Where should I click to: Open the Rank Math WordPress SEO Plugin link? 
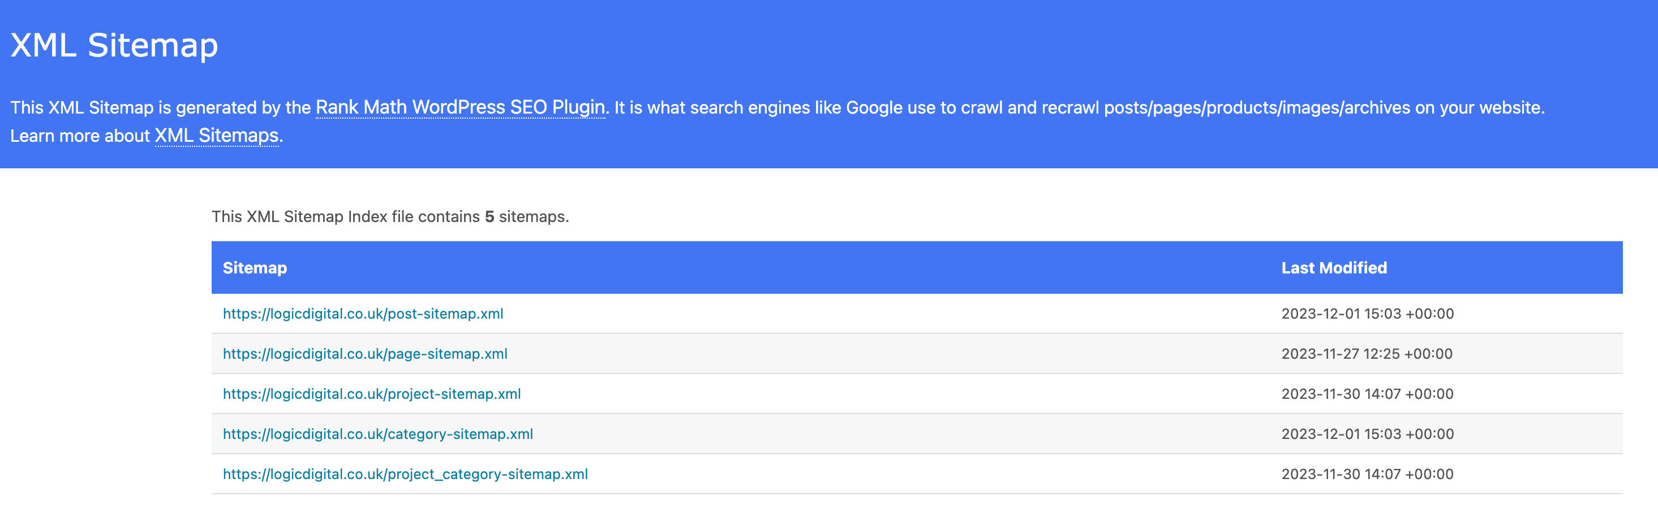(x=460, y=107)
